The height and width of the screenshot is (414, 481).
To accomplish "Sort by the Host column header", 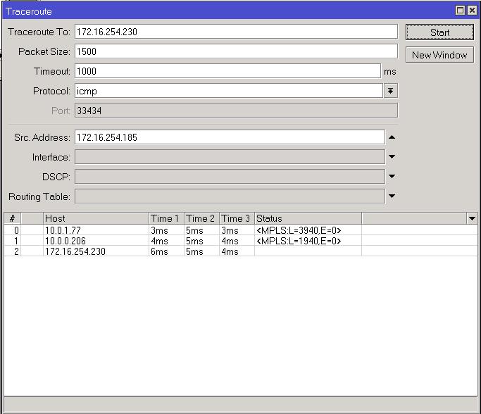I will pyautogui.click(x=96, y=218).
